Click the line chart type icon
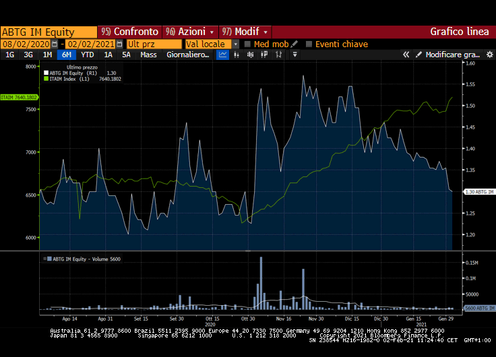 click(223, 55)
